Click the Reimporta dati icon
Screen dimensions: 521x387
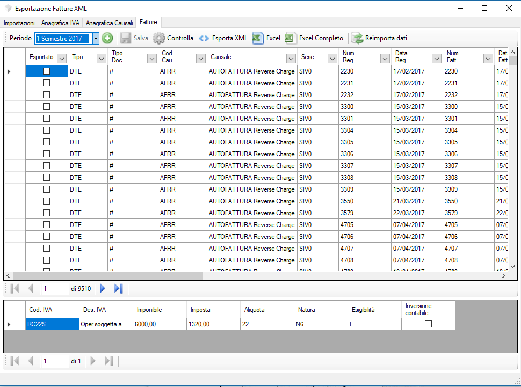point(357,38)
